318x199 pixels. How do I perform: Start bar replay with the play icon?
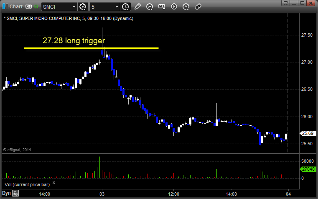[174, 7]
